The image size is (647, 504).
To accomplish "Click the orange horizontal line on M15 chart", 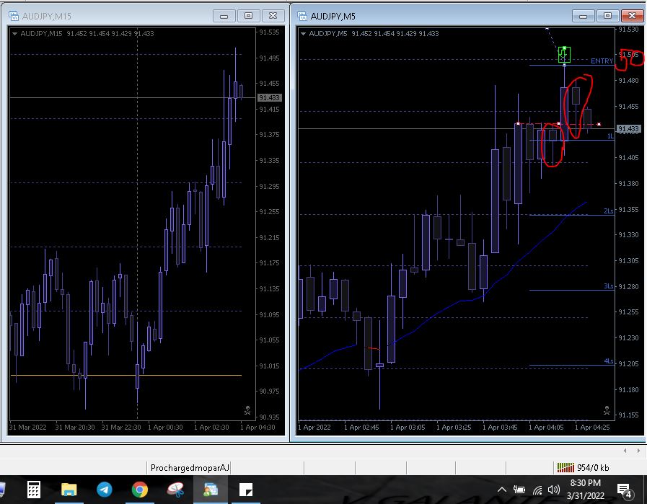I will 126,376.
